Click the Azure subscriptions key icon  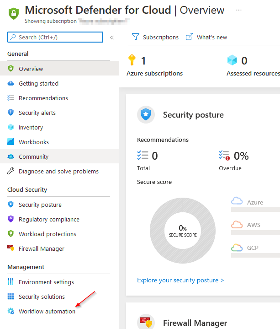pyautogui.click(x=132, y=60)
